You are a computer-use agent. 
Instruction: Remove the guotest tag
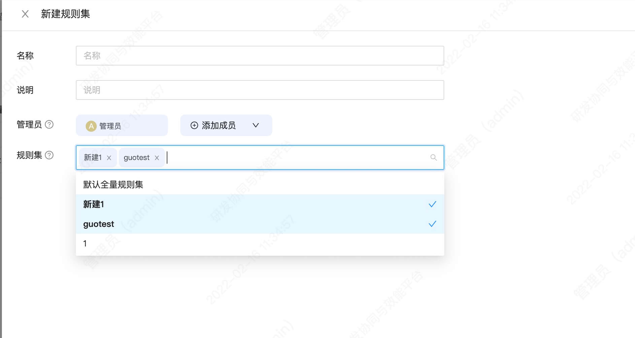pos(157,158)
